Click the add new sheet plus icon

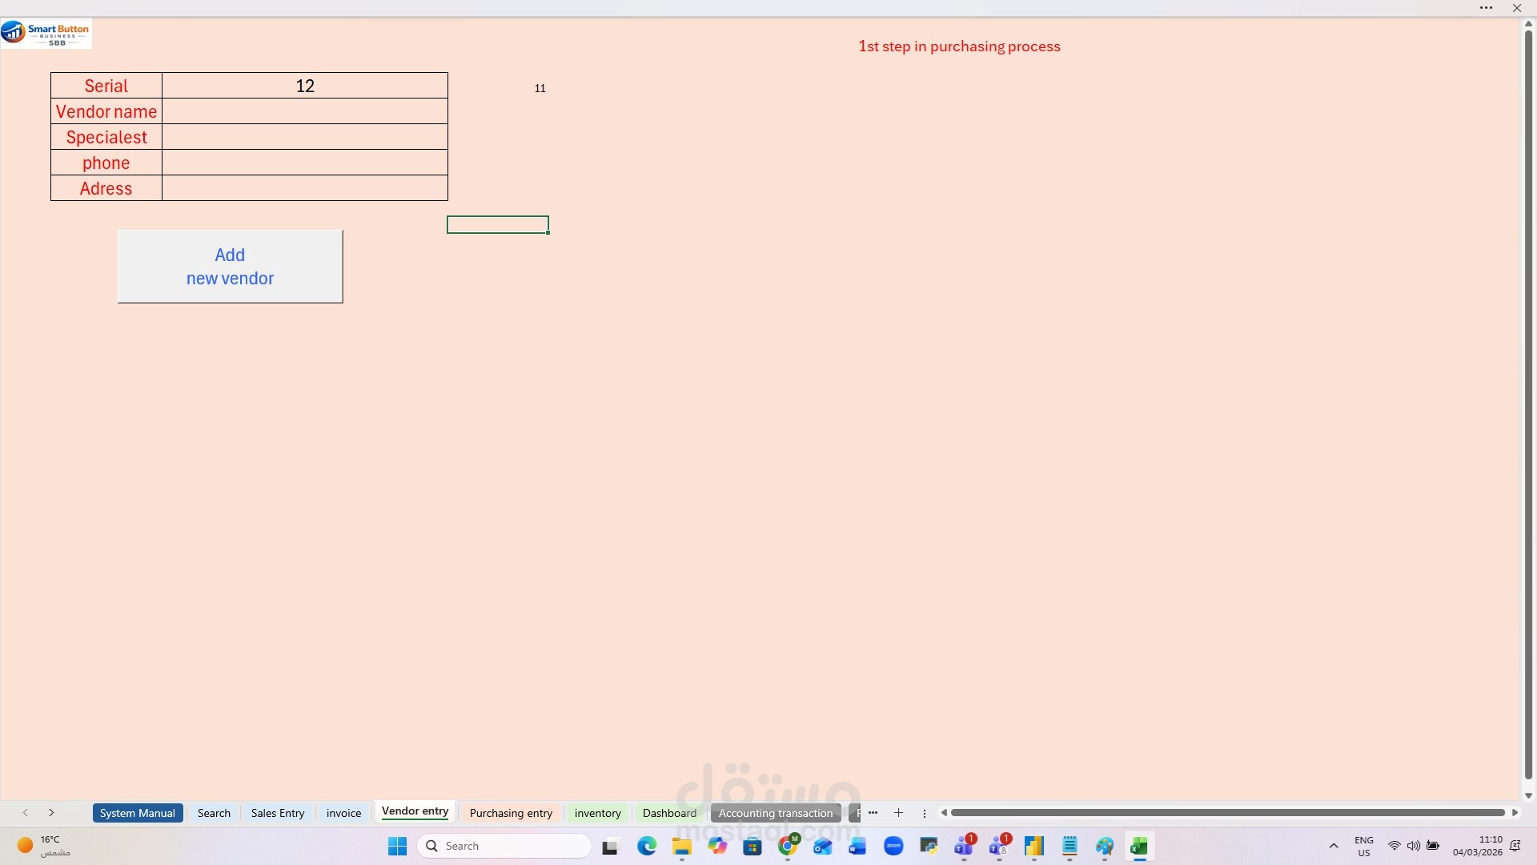click(x=899, y=813)
